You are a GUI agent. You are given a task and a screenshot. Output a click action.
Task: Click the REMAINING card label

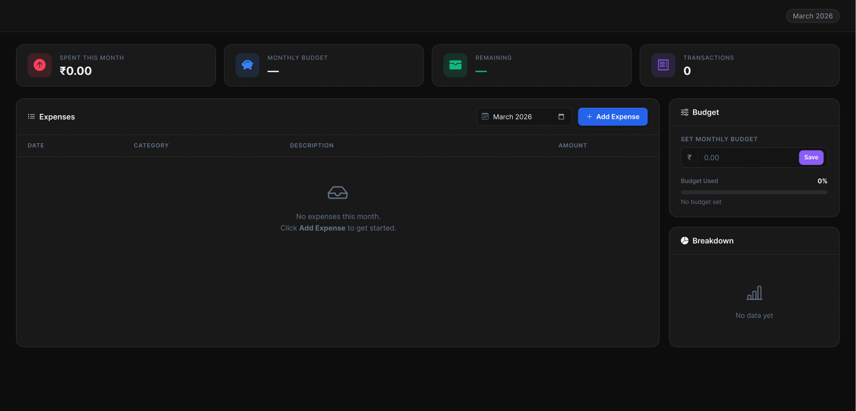494,58
